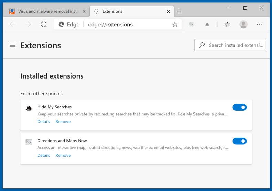Screen dimensions: 272x191
Task: Go back to the previous page
Action: coord(13,24)
